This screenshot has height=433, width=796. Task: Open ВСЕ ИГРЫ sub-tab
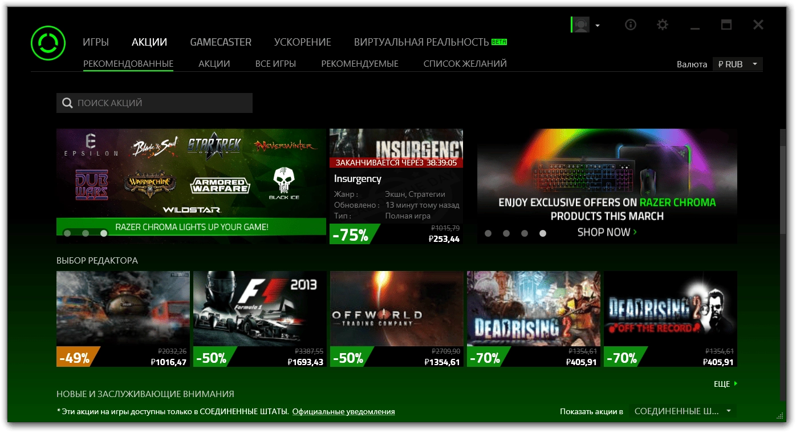pyautogui.click(x=275, y=64)
